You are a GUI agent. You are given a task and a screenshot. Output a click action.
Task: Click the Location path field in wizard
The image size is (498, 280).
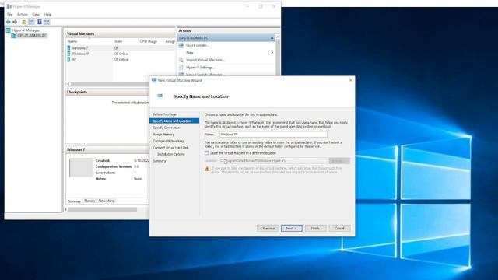pos(273,161)
